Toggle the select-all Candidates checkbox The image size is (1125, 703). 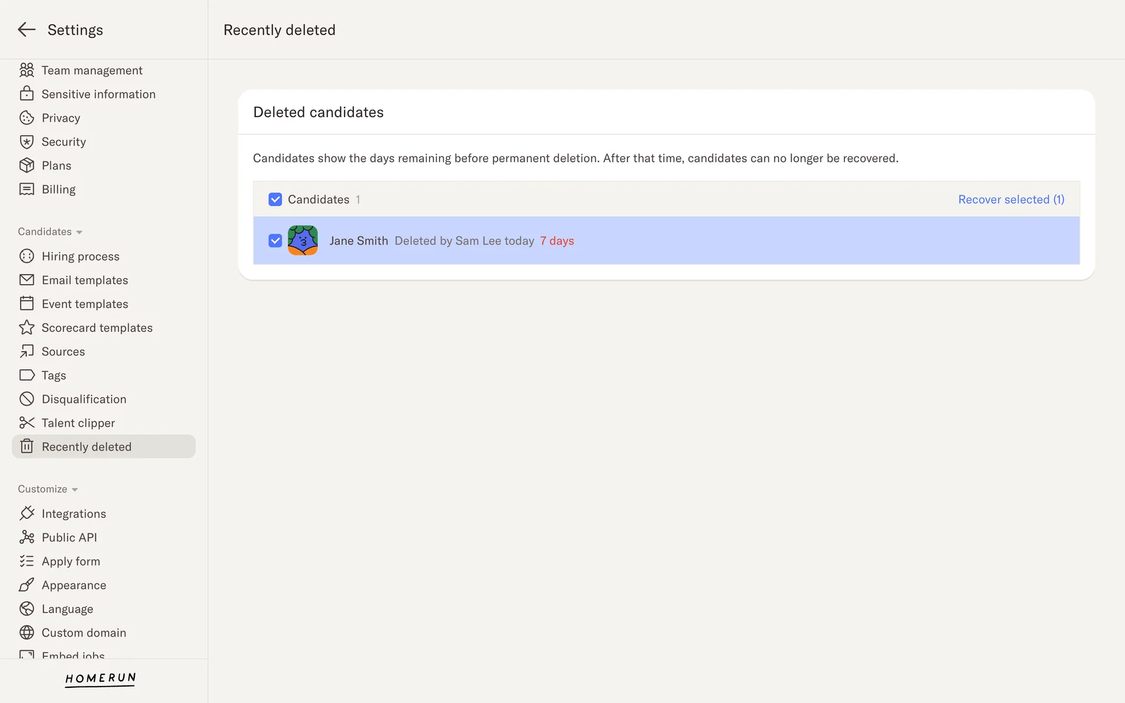click(275, 200)
